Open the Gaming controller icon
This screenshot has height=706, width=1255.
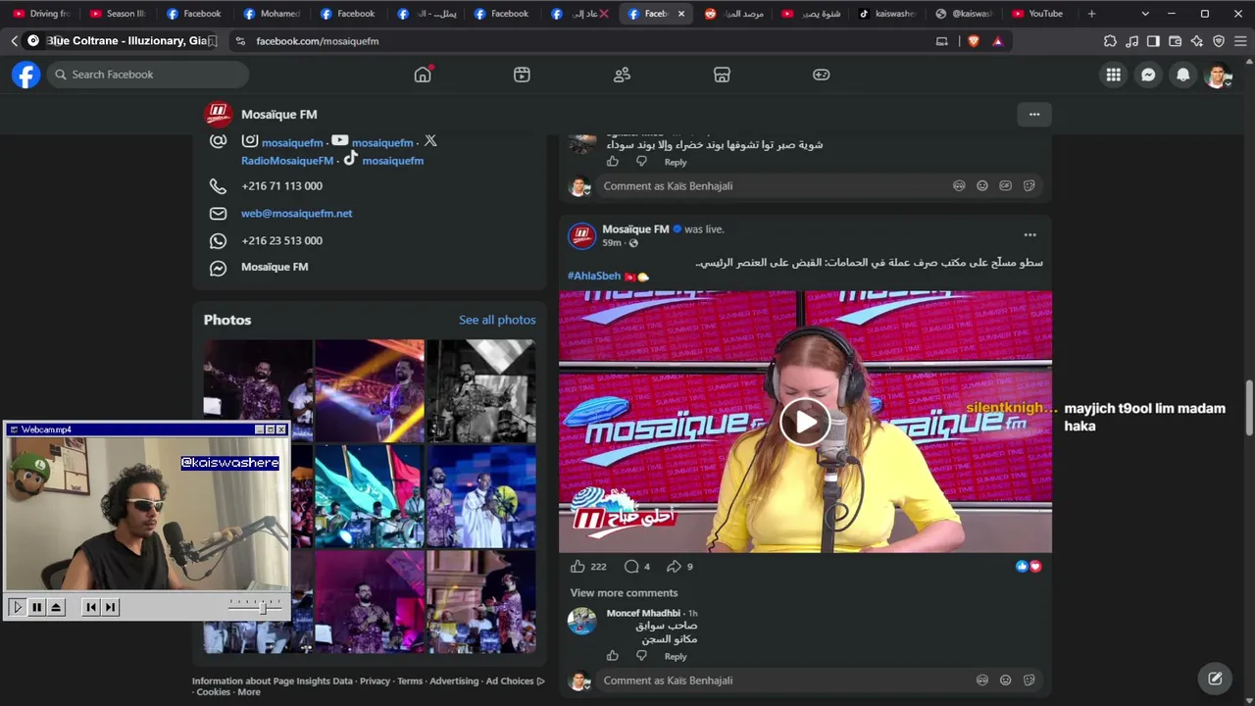point(822,75)
